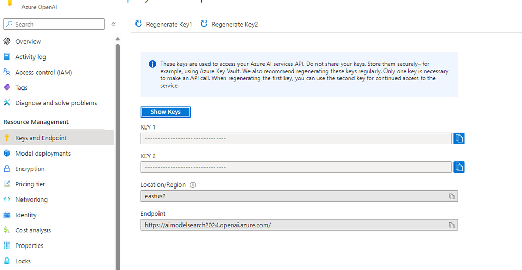Copy KEY 2 with the copy icon

pos(459,167)
